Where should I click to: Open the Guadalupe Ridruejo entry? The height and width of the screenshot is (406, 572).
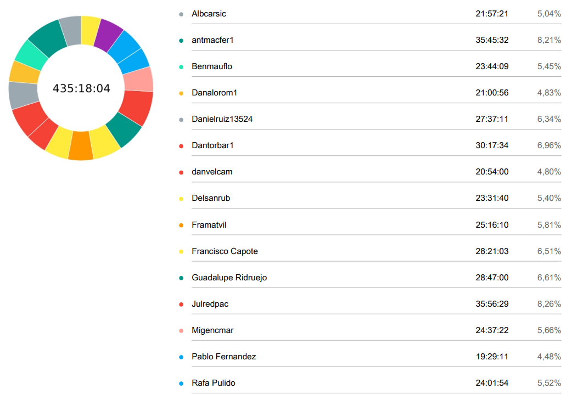(x=229, y=278)
